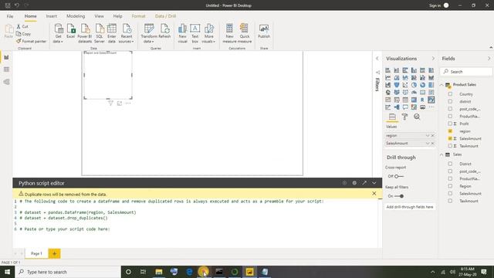Image resolution: width=494 pixels, height=278 pixels.
Task: Collapse the Visualizations pane
Action: click(433, 59)
